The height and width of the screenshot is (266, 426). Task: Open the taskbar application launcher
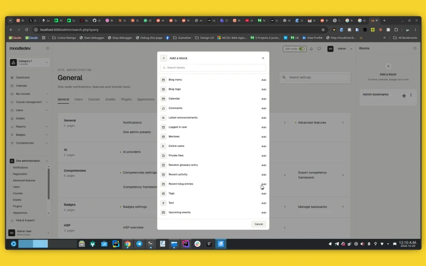pos(13,244)
